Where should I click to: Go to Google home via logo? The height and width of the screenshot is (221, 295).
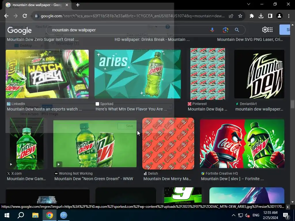click(x=20, y=30)
